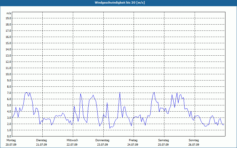The width and height of the screenshot is (237, 148).
Task: Select the '16,0' y-axis value
Action: (8, 37)
